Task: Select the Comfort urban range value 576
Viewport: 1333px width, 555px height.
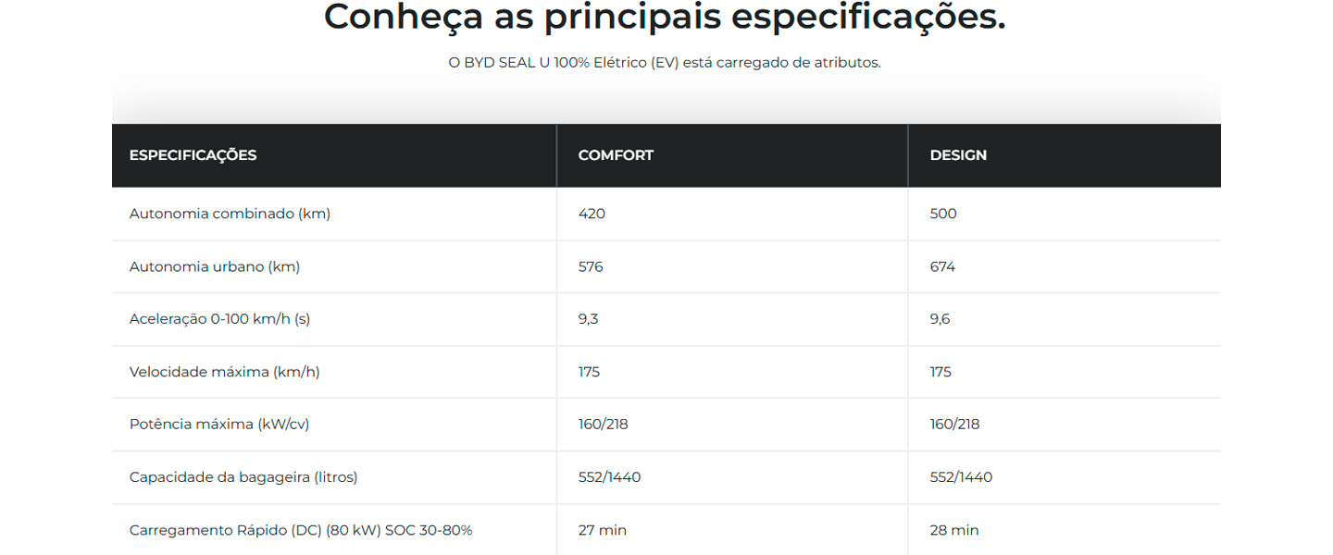Action: 591,266
